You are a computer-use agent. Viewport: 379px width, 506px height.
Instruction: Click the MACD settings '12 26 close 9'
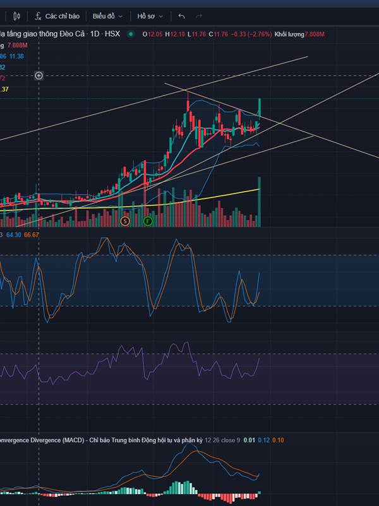pos(222,440)
